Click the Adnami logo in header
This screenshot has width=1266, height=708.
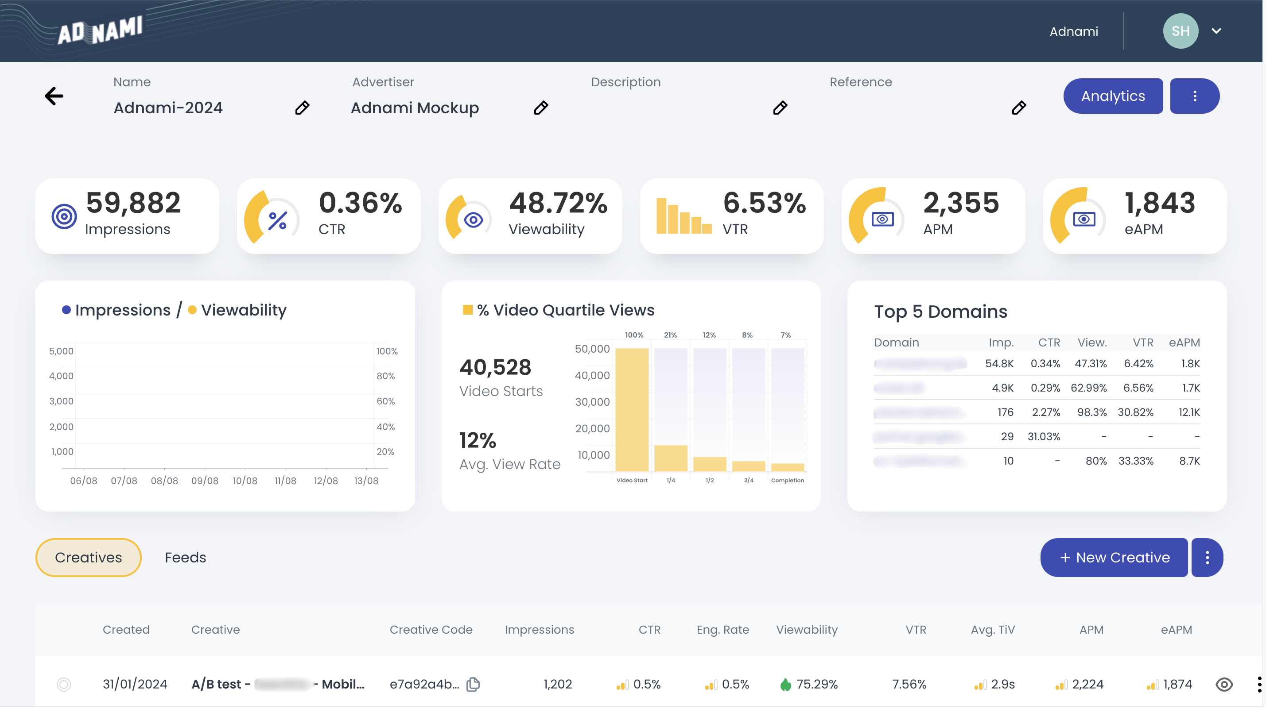[100, 31]
